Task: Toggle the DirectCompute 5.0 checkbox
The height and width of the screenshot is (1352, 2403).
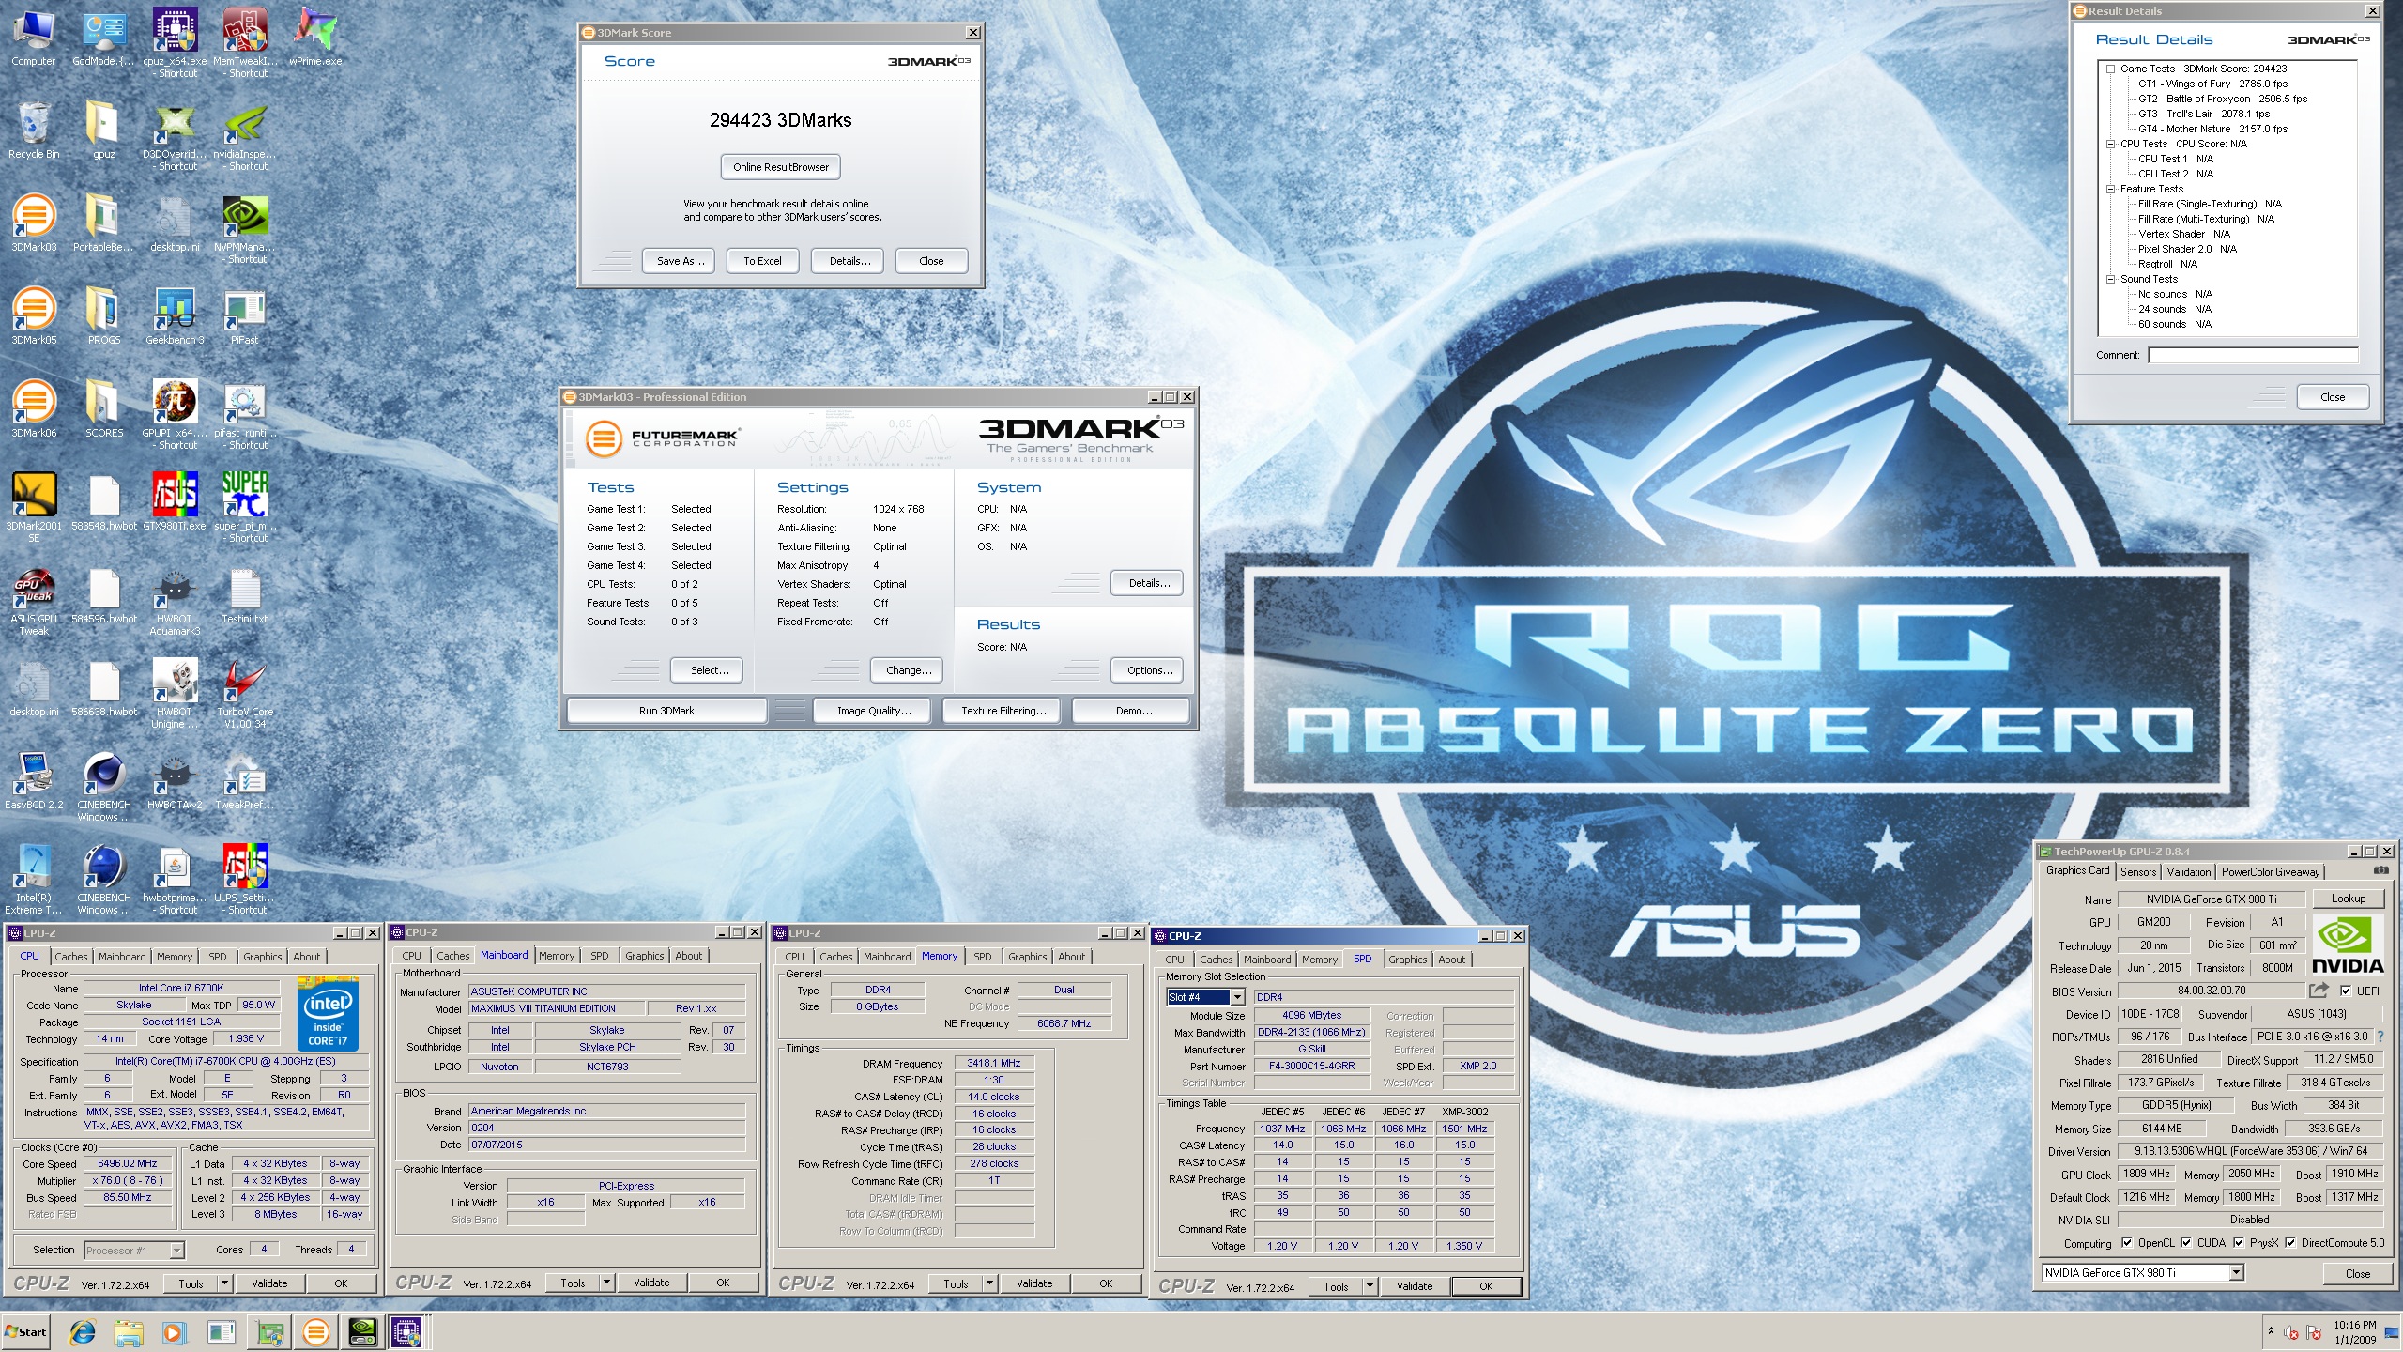Action: pos(2290,1243)
